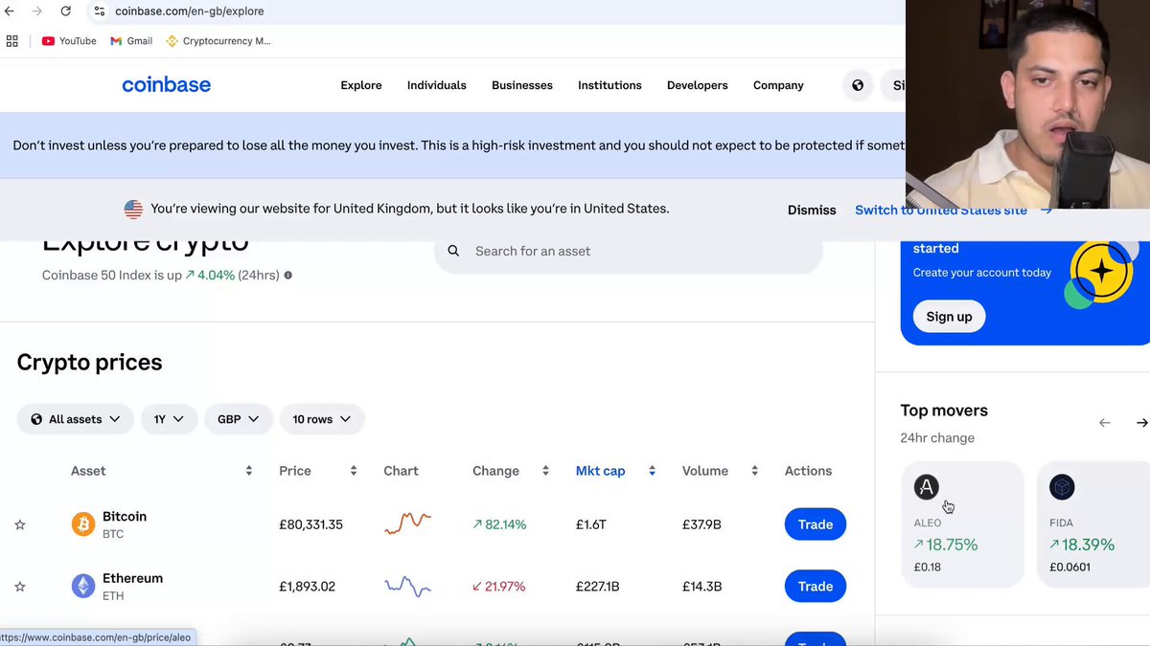The height and width of the screenshot is (646, 1150).
Task: Open the All assets filter dropdown
Action: (76, 419)
